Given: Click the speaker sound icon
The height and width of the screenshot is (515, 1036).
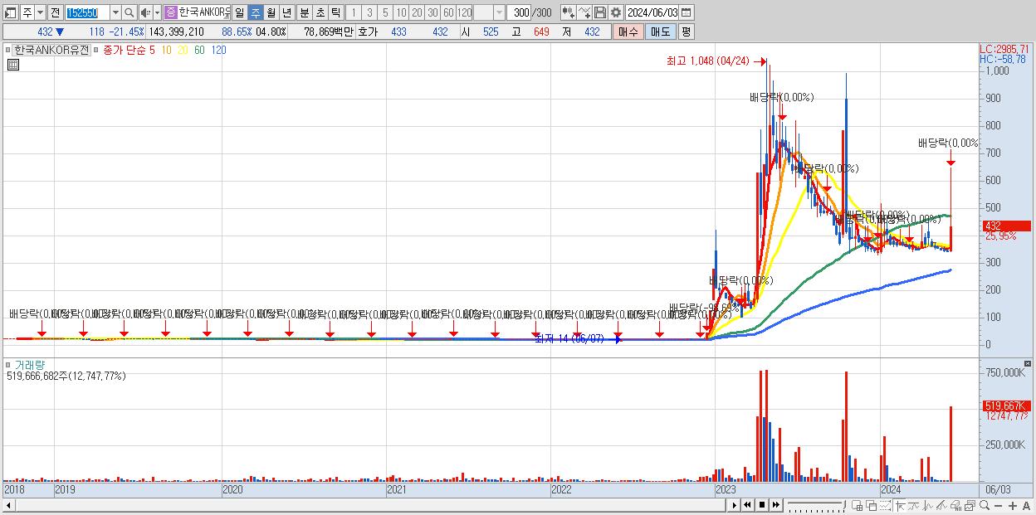Looking at the screenshot, I should tap(145, 12).
